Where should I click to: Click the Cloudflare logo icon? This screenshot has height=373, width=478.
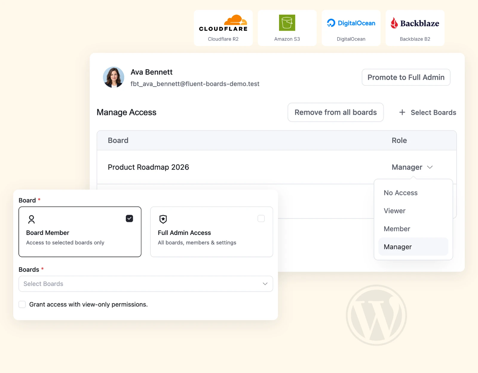tap(223, 23)
